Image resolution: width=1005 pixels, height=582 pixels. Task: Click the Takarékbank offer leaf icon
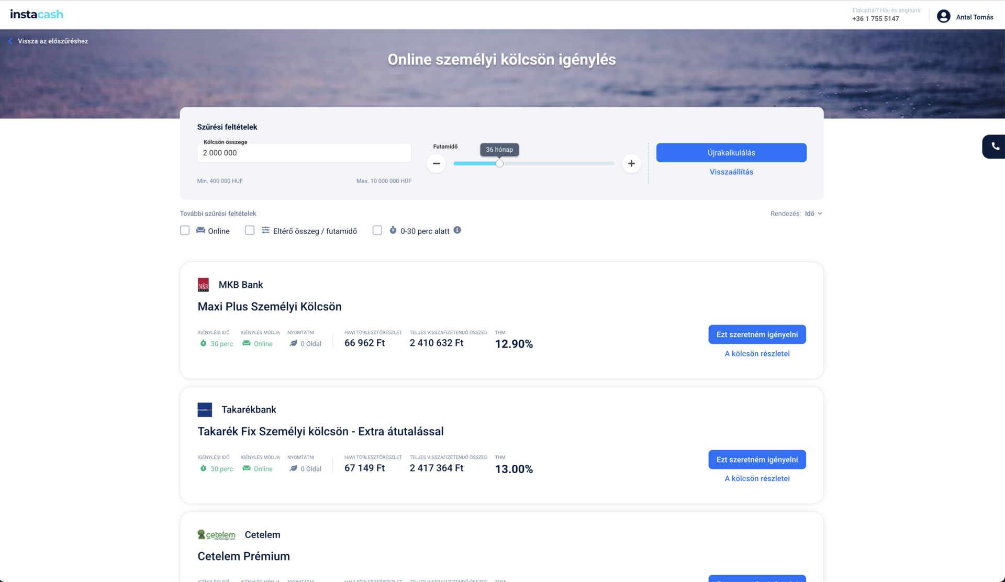click(x=293, y=468)
